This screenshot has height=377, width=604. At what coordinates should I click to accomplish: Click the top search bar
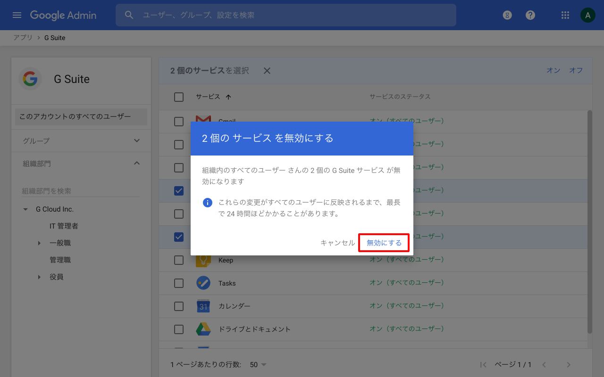pyautogui.click(x=286, y=15)
